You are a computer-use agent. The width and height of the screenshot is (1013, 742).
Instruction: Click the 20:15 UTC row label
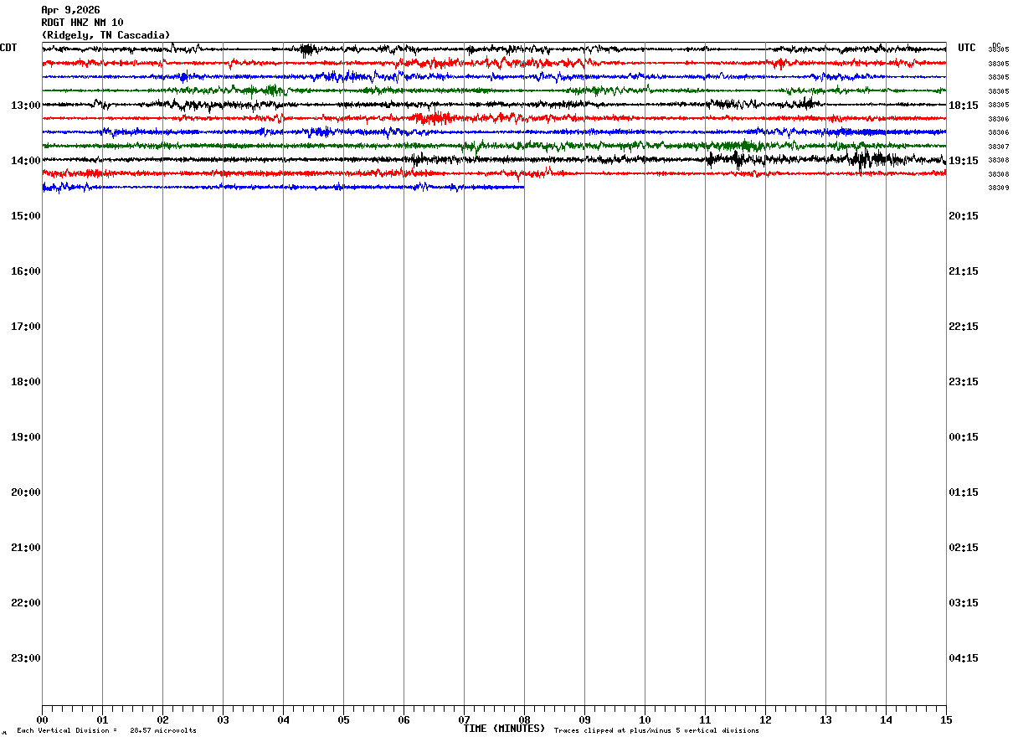pyautogui.click(x=964, y=215)
